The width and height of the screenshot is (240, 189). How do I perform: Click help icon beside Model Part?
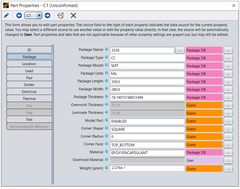tap(107, 120)
